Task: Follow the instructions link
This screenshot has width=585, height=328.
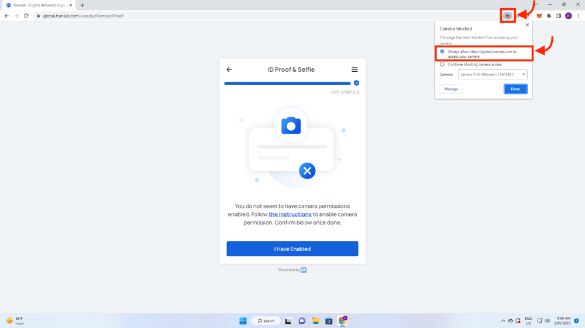Action: [x=290, y=214]
